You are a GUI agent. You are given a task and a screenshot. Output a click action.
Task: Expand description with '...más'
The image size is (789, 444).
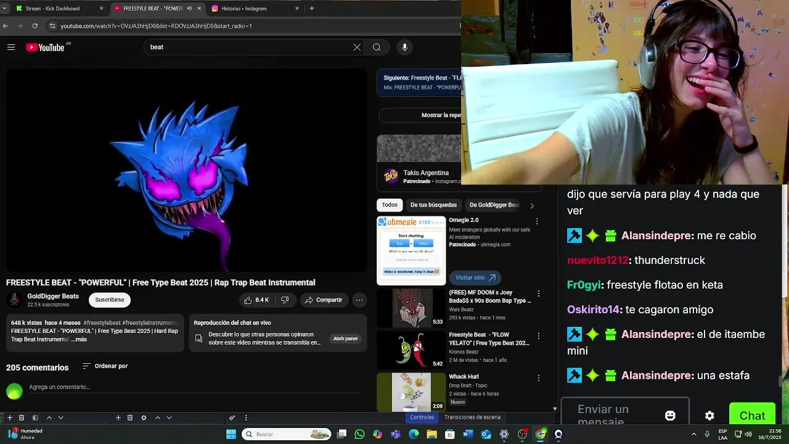(x=79, y=340)
